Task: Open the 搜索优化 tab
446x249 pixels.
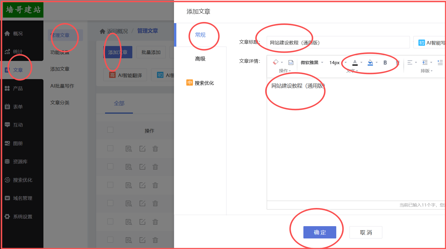Action: click(x=200, y=83)
